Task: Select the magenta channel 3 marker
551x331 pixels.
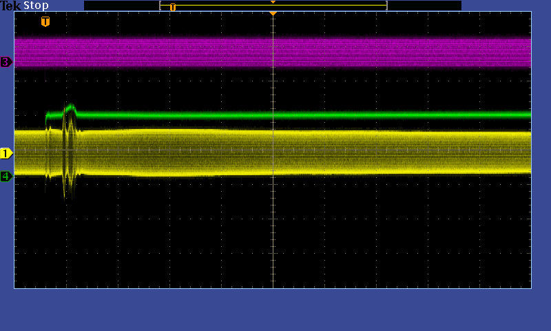Action: click(x=6, y=62)
